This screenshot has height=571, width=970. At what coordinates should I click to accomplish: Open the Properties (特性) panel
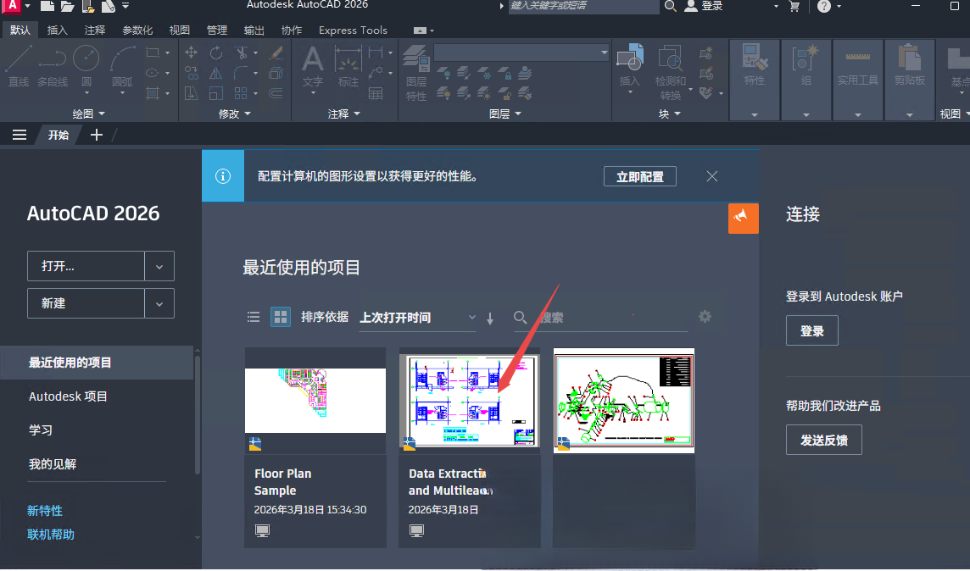pos(755,80)
